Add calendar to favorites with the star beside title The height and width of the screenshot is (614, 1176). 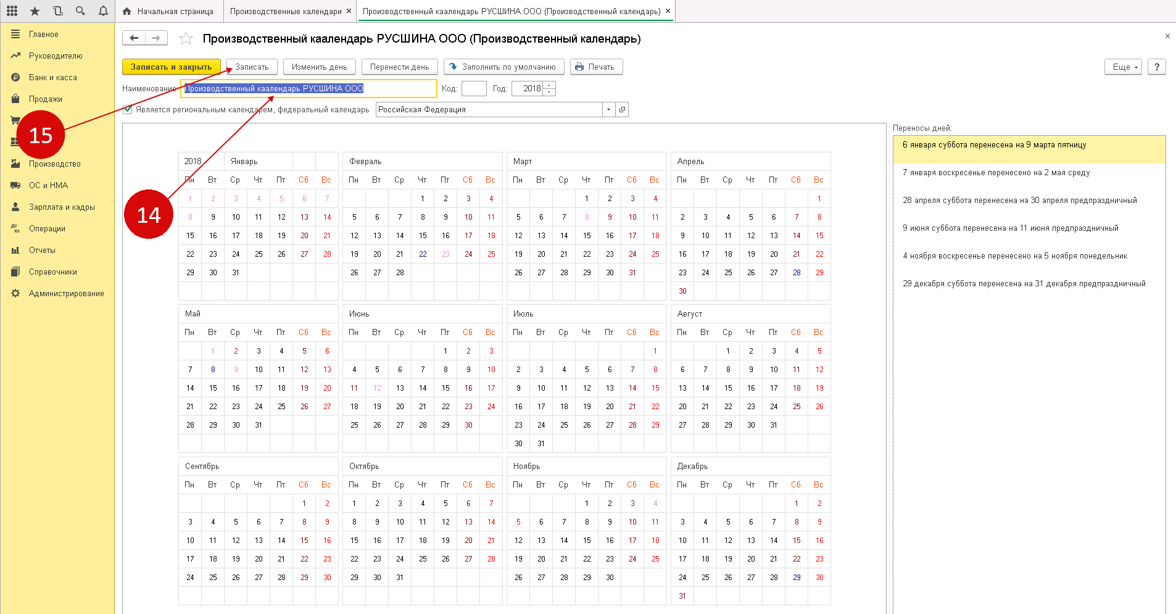[x=186, y=39]
